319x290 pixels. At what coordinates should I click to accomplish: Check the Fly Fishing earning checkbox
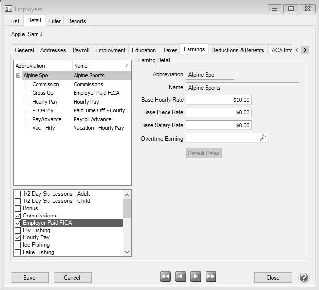(x=18, y=230)
